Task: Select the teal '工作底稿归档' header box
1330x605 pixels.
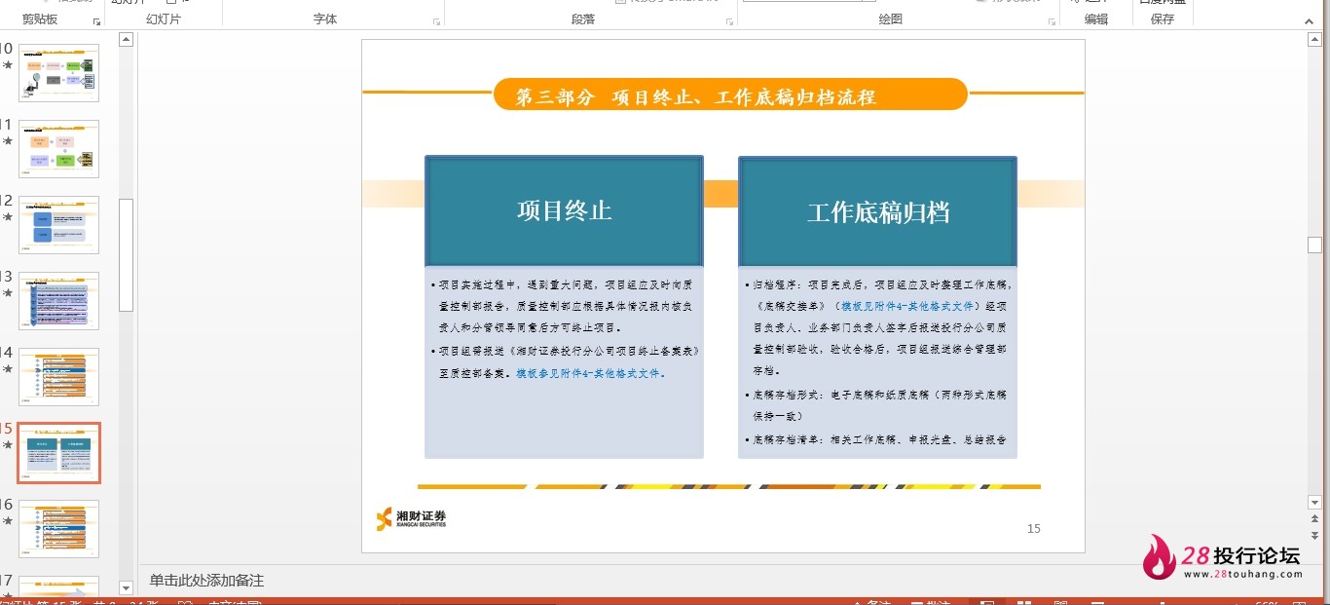Action: coord(877,212)
